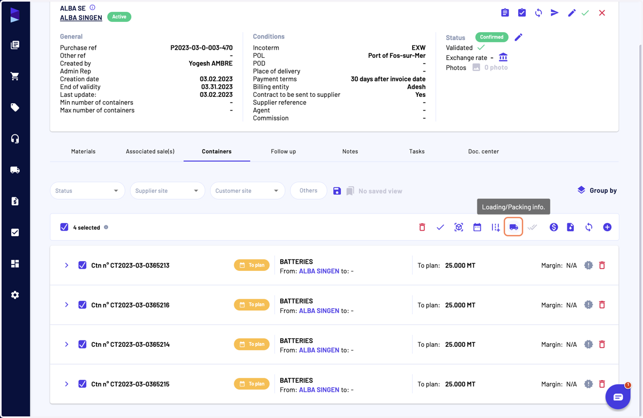Open the calendar icon in containers toolbar

click(477, 227)
